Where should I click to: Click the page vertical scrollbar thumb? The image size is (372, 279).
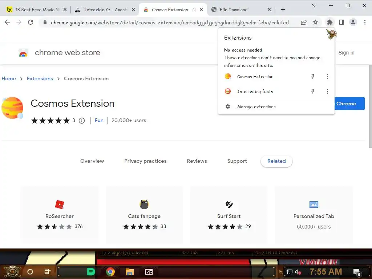click(370, 106)
